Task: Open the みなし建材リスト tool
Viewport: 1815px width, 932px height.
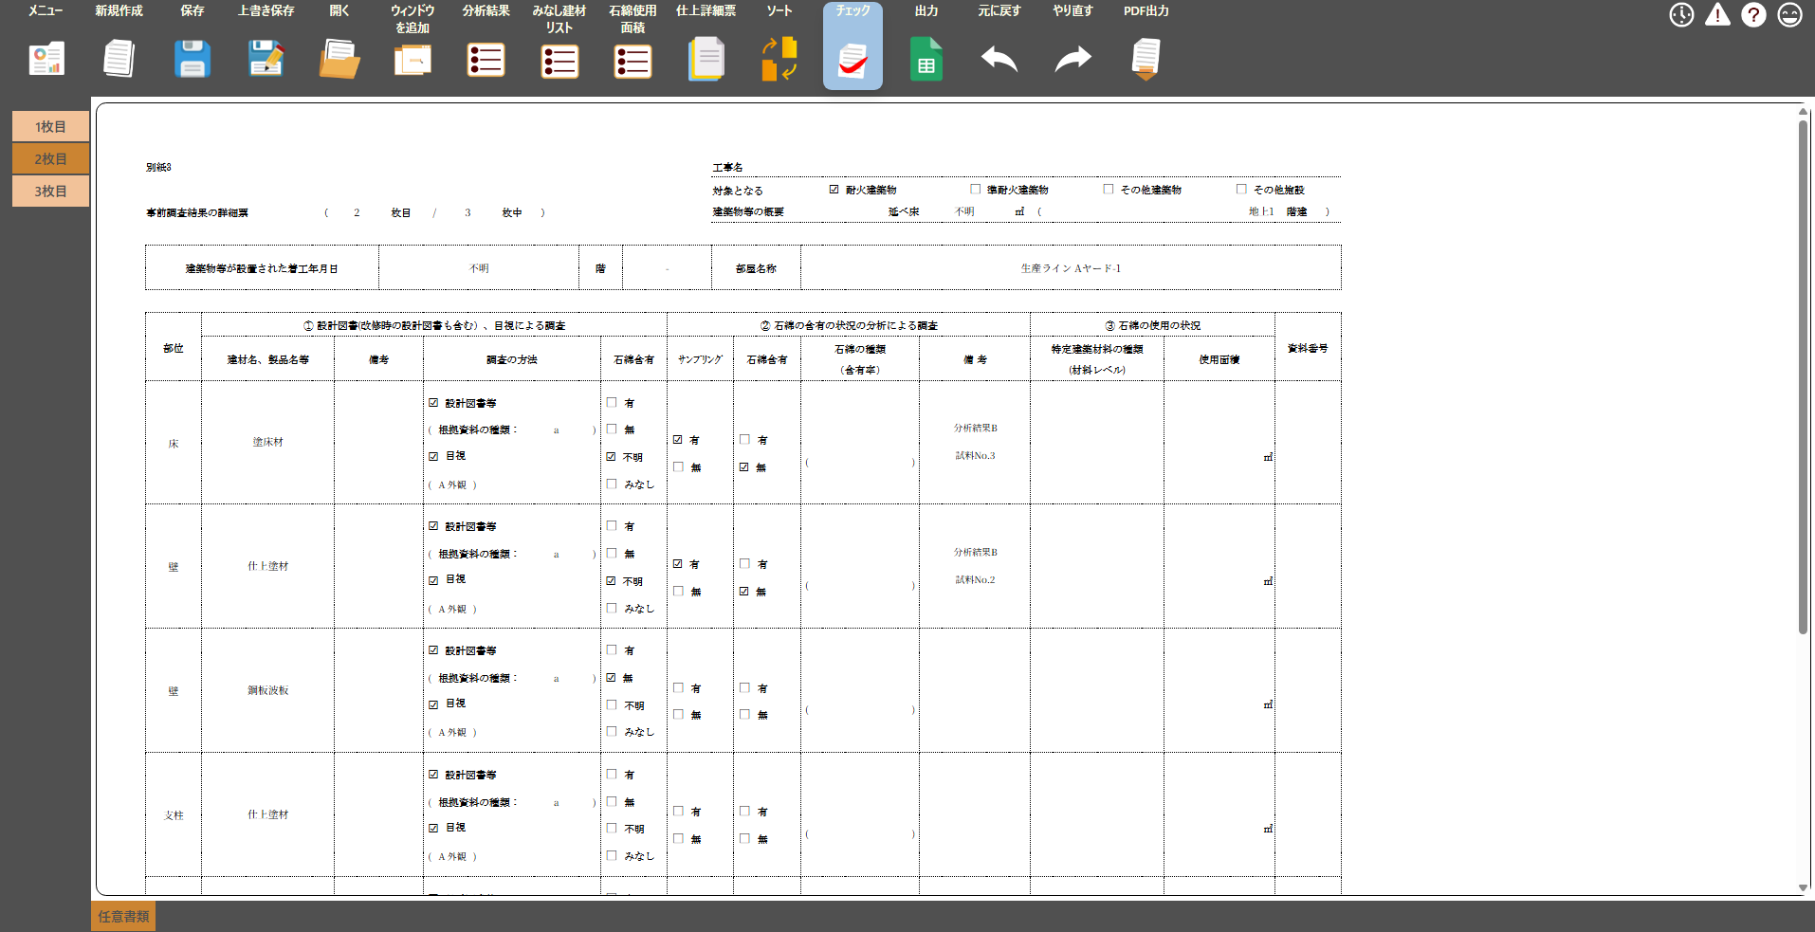Action: click(559, 59)
